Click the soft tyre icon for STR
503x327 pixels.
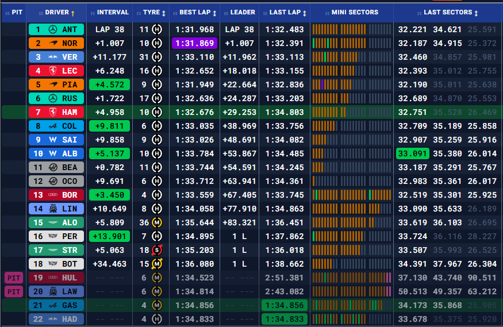[x=157, y=250]
